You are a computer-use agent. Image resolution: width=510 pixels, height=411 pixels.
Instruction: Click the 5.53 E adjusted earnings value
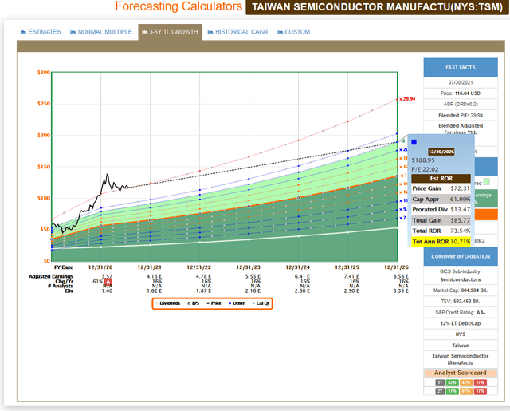(253, 276)
